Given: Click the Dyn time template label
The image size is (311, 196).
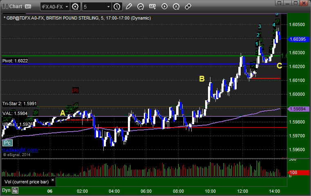Looking at the screenshot, I should pyautogui.click(x=6, y=190).
